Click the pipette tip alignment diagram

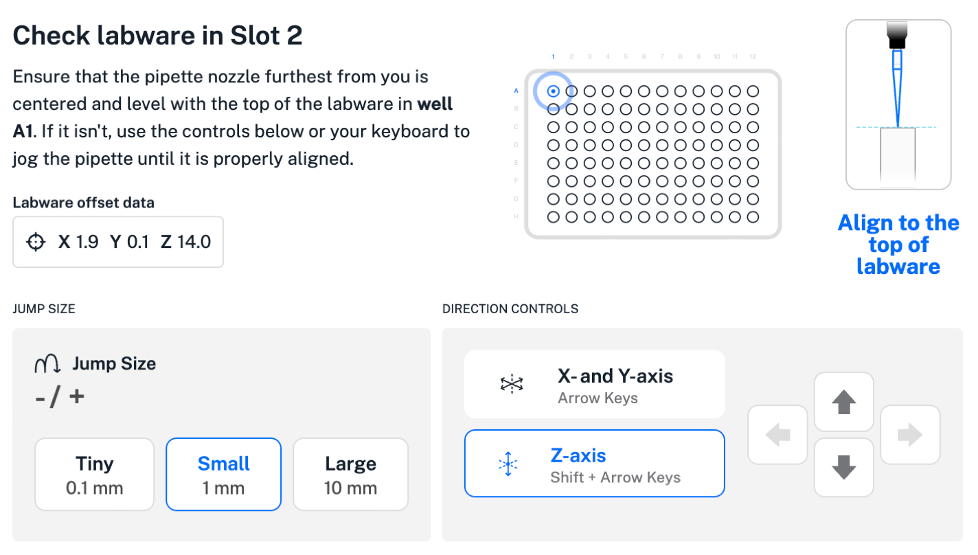(x=898, y=104)
